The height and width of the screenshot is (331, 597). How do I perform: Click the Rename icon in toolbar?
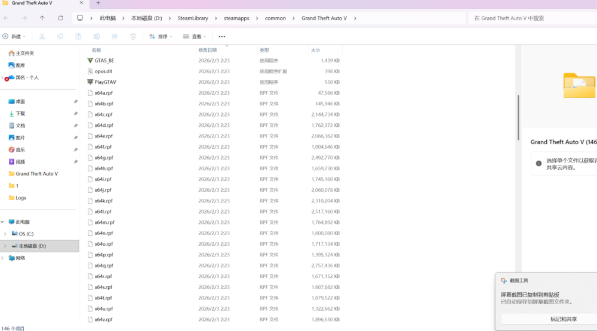(97, 36)
